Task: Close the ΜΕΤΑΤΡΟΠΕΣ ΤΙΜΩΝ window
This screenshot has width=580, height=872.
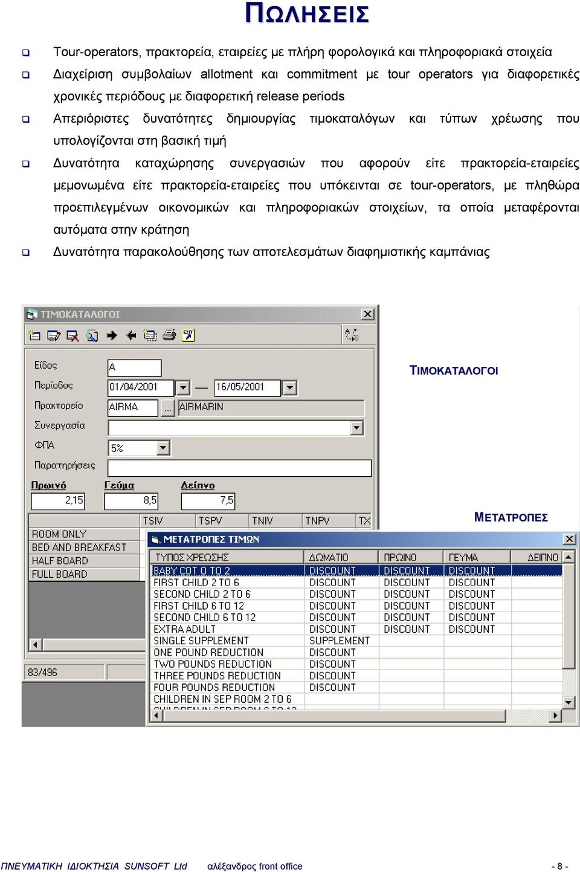Action: pos(569,538)
